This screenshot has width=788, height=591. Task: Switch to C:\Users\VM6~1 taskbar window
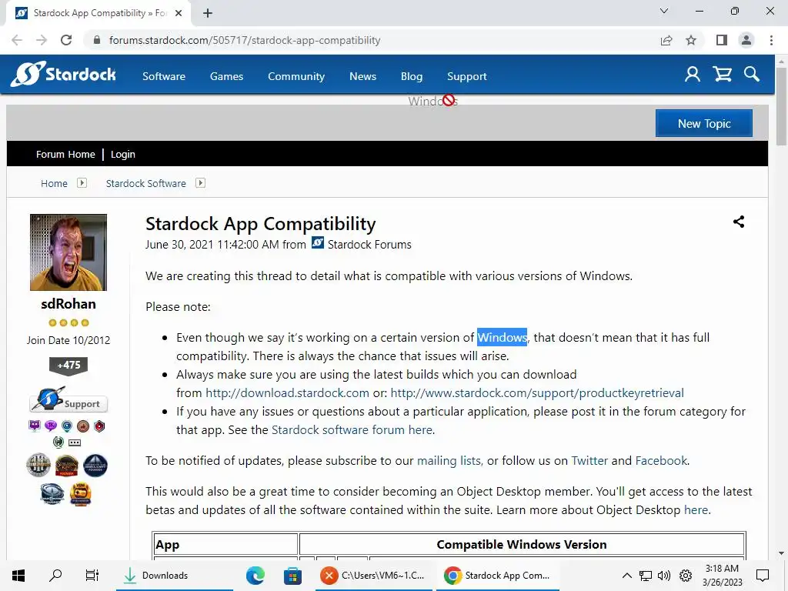click(374, 576)
